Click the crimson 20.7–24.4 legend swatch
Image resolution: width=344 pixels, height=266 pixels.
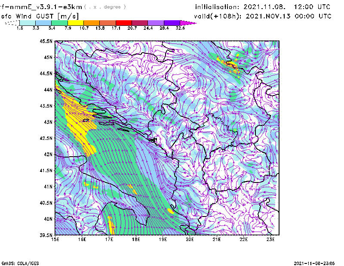tap(140, 23)
